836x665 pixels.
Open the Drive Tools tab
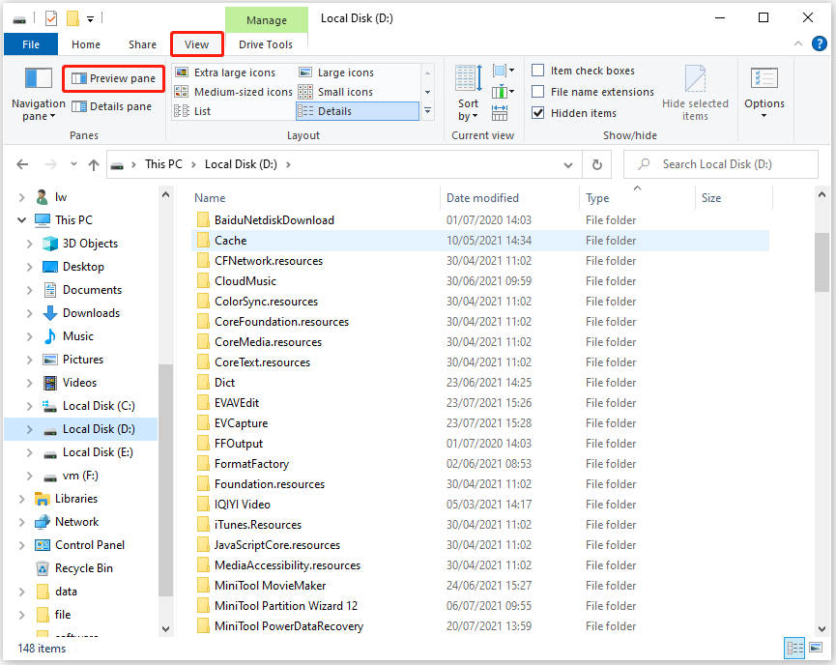(266, 43)
